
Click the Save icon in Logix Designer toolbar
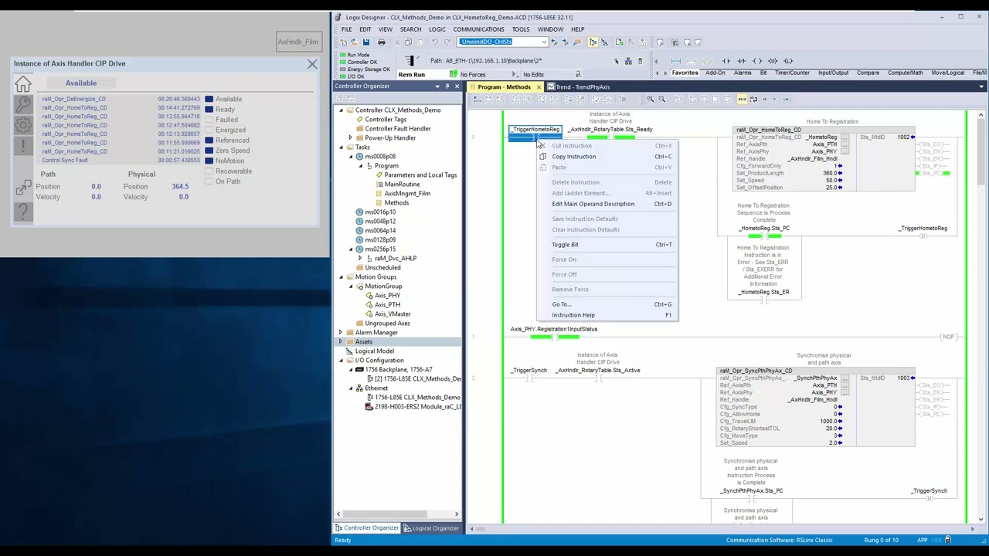pos(366,42)
